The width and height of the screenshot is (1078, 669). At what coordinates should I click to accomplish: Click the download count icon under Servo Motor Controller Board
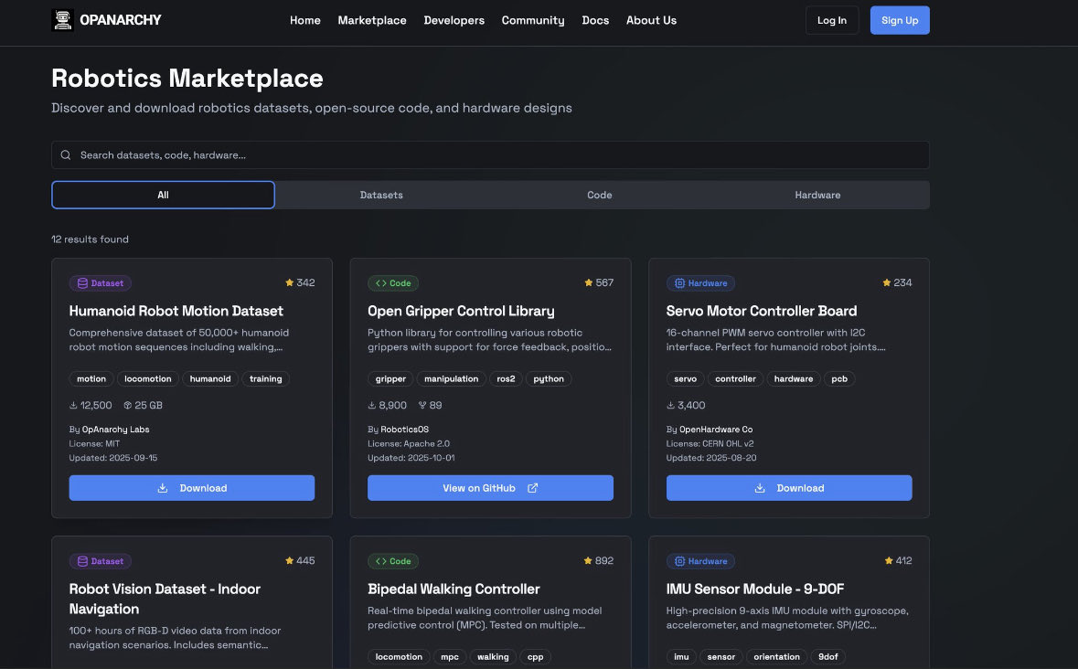point(669,405)
